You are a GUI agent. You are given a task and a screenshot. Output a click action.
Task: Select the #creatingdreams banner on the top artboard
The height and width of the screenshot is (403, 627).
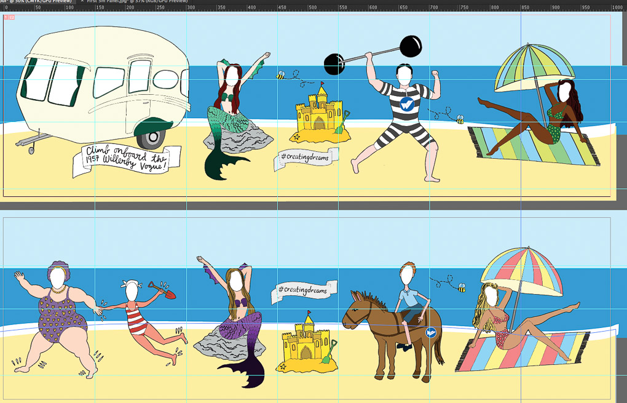306,158
